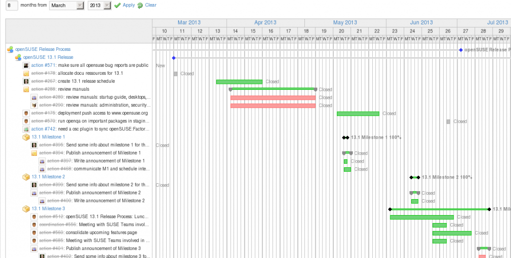Open the month dropdown showing March
Viewport: 511px width, 258px height.
[x=67, y=5]
